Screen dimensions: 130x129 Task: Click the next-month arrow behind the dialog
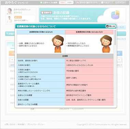point(119,60)
